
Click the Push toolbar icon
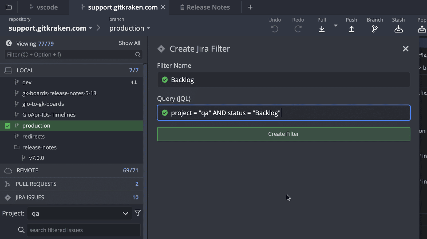[x=351, y=29]
